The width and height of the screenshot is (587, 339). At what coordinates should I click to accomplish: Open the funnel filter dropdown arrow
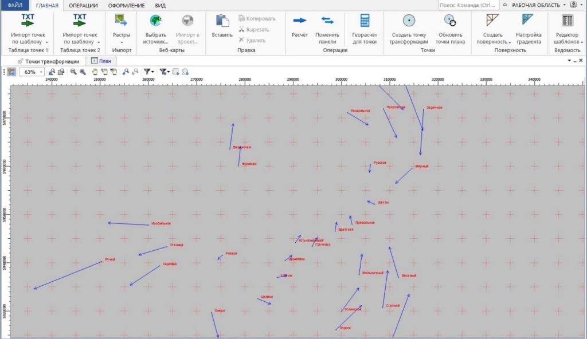pyautogui.click(x=153, y=72)
